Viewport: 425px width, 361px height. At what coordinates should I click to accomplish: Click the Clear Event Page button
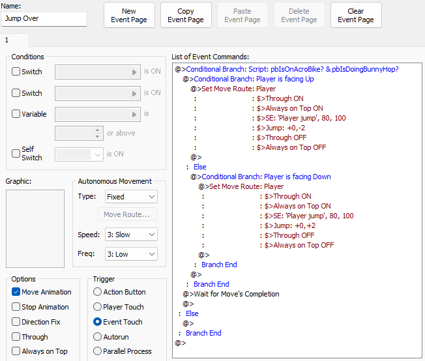click(x=356, y=15)
